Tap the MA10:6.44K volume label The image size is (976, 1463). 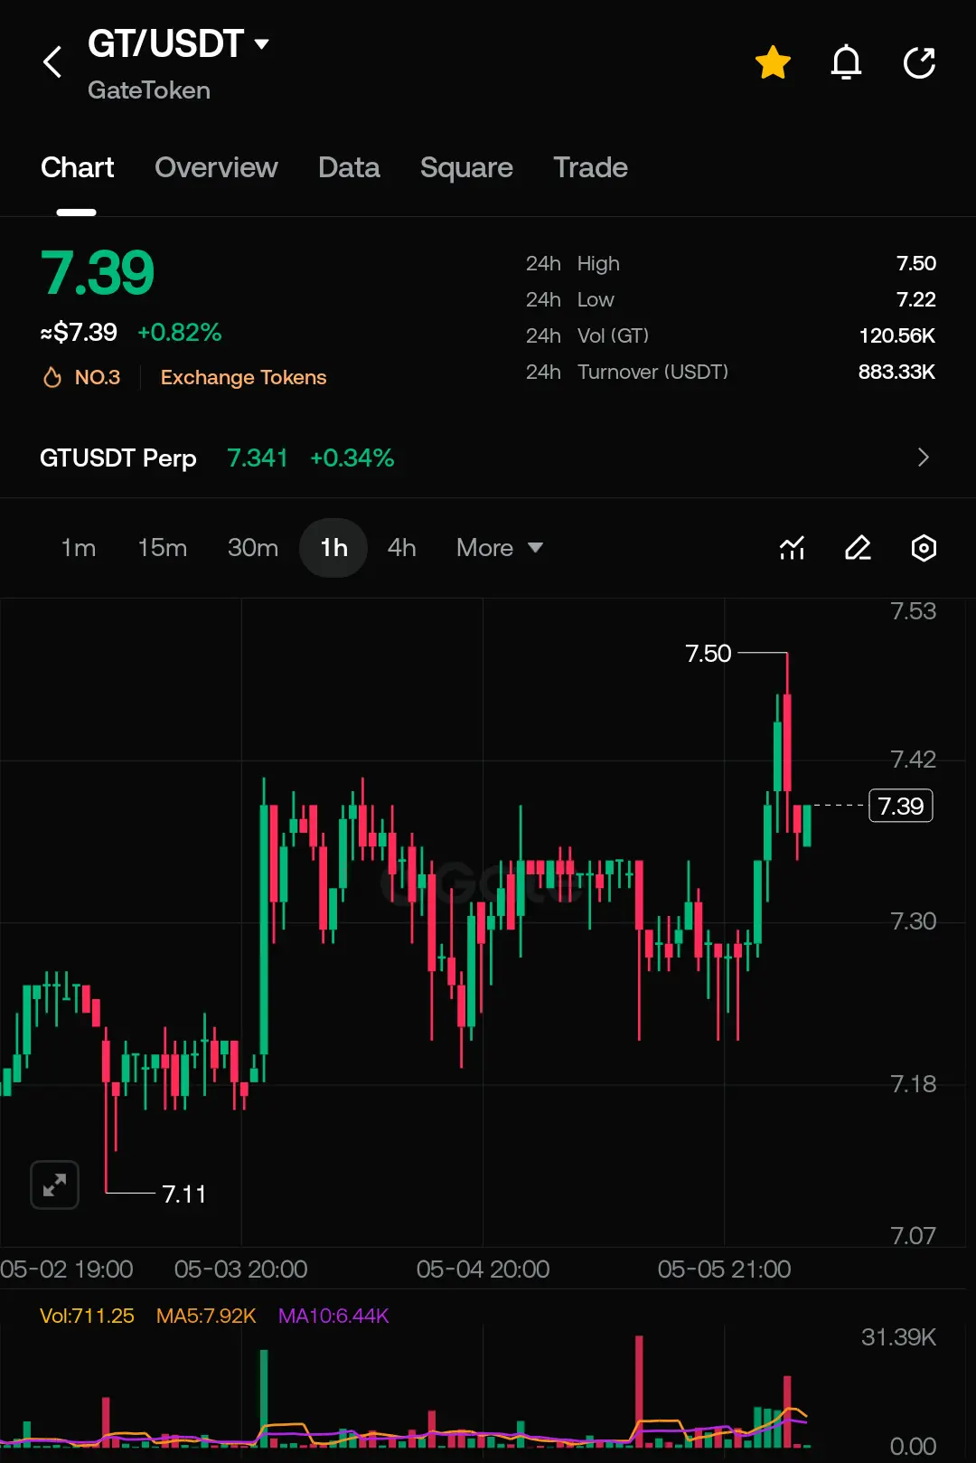click(333, 1316)
